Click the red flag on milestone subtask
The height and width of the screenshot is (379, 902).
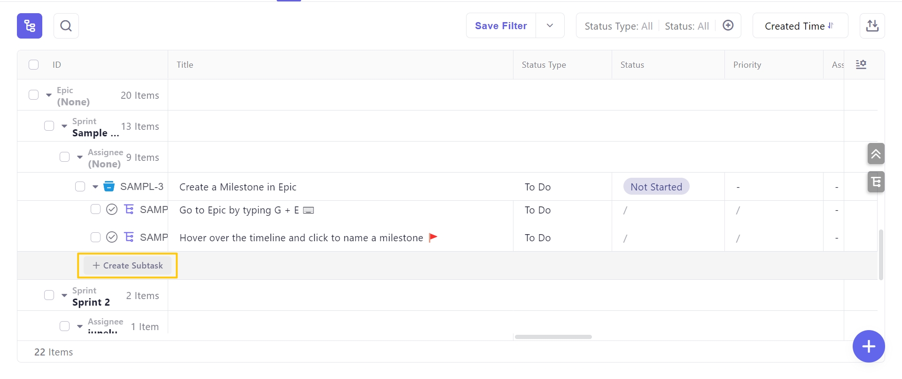[x=433, y=237]
